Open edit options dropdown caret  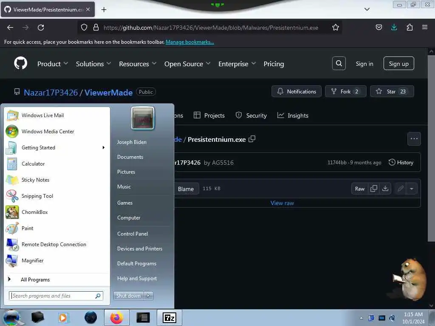point(412,188)
